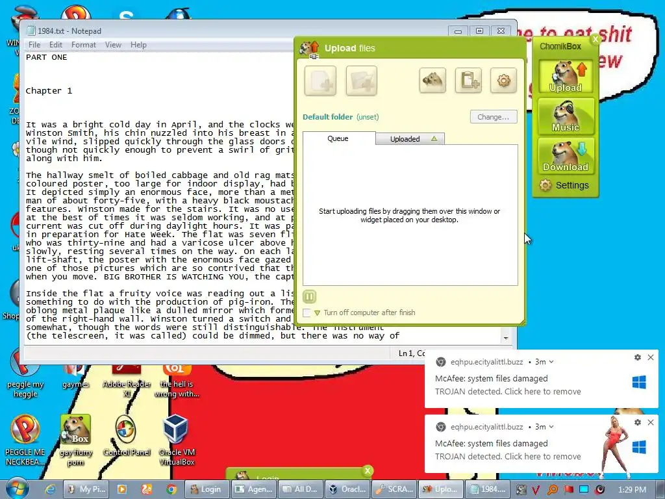Click the orange magnifier tray icon
The width and height of the screenshot is (665, 499).
pos(552,490)
